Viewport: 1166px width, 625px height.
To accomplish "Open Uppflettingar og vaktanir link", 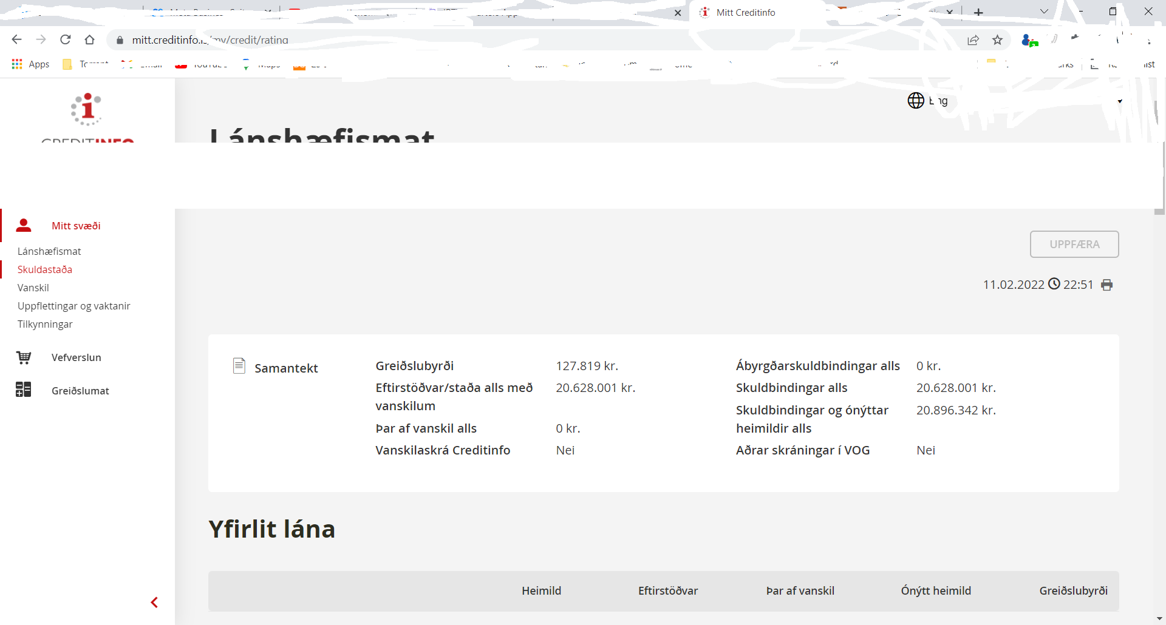I will click(x=74, y=306).
